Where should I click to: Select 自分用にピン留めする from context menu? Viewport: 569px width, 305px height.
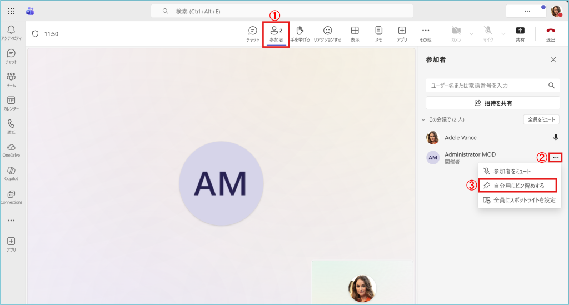pos(519,186)
